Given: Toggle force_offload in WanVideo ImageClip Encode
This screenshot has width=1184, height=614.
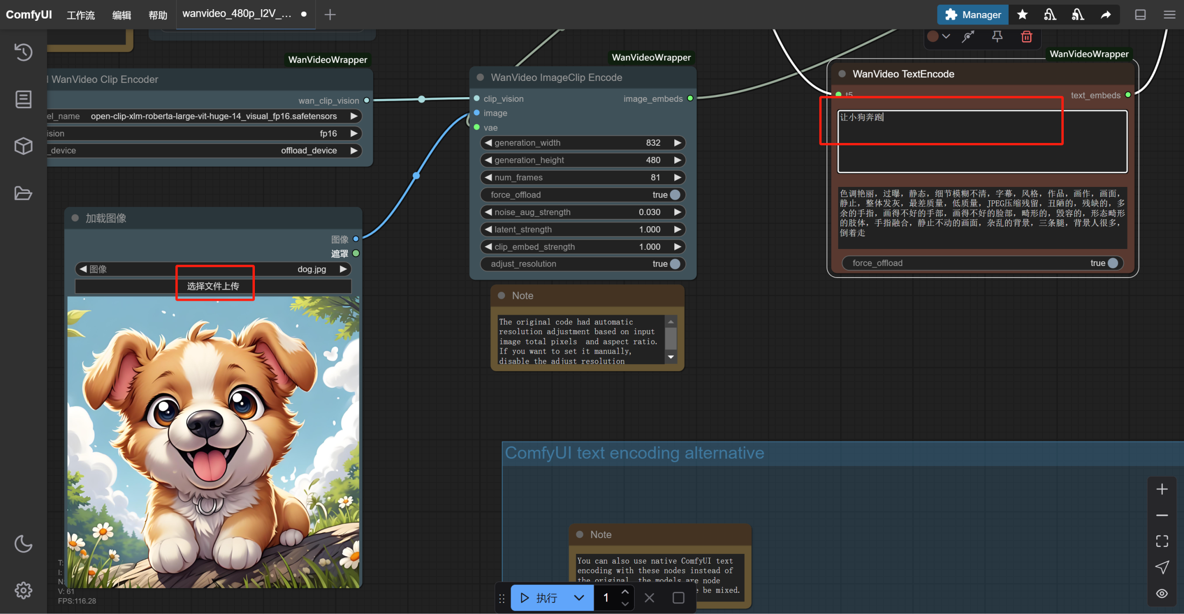Looking at the screenshot, I should click(x=675, y=195).
